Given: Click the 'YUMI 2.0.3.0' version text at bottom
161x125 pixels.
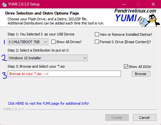Looking at the screenshot, I should tap(13, 109).
